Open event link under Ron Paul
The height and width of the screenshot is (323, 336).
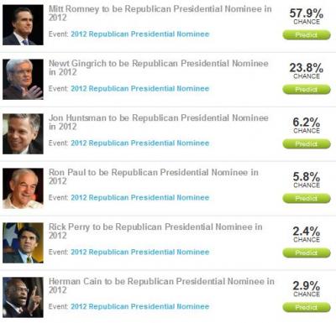pos(140,198)
